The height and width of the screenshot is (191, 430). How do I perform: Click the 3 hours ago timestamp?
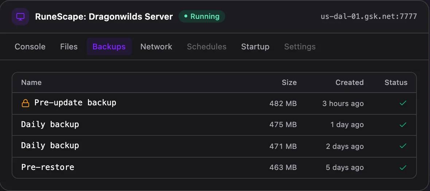[343, 103]
